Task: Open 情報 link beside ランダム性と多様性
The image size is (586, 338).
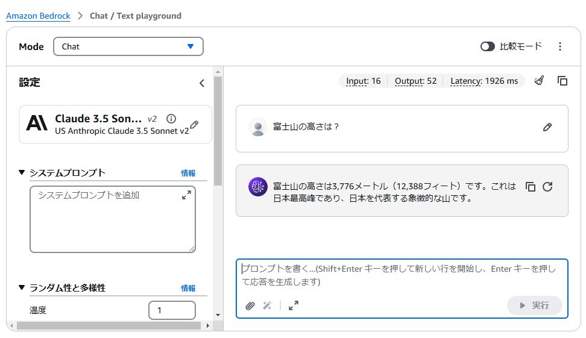Action: pos(188,288)
